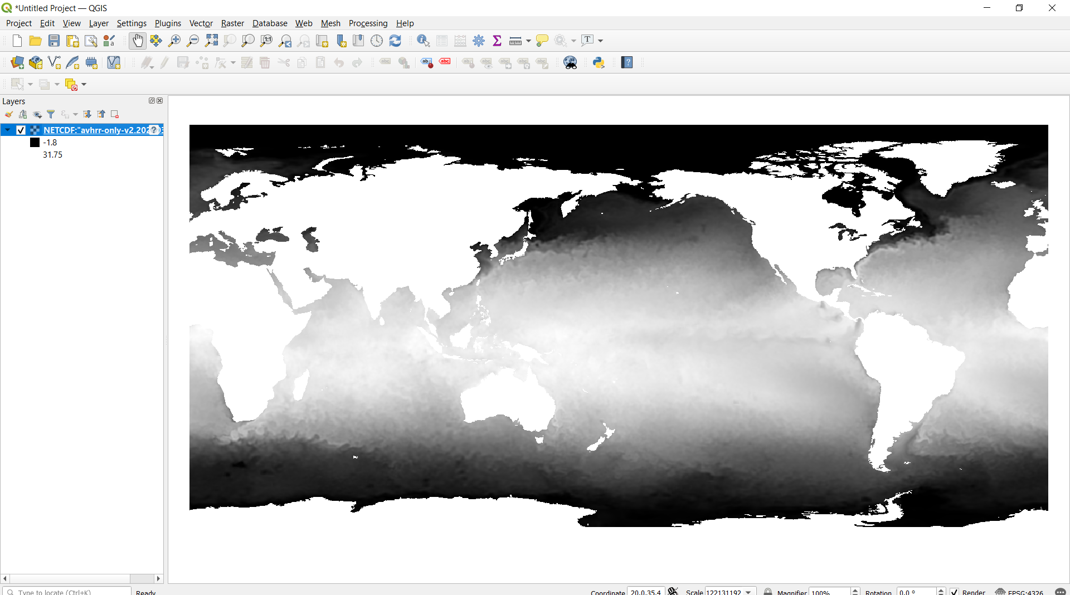The image size is (1070, 595).
Task: Create a new project
Action: coord(17,41)
